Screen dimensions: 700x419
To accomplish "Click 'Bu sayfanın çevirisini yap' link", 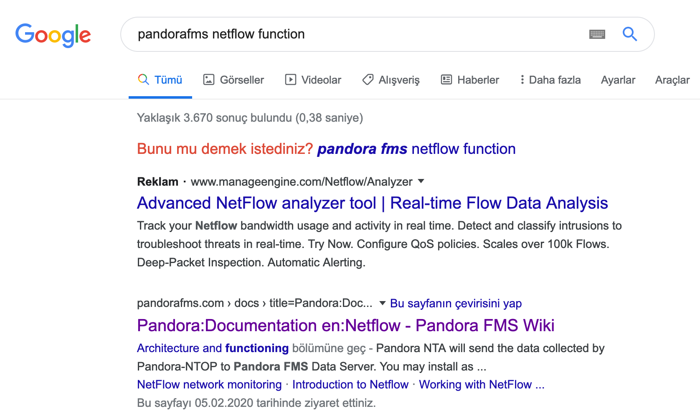I will pos(456,303).
